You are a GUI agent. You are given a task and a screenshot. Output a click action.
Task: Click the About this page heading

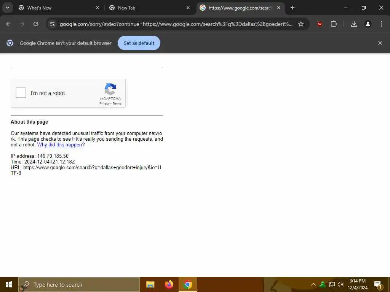point(29,122)
